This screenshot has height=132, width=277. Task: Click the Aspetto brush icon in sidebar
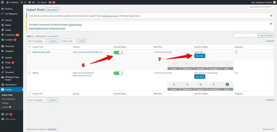pyautogui.click(x=2, y=58)
